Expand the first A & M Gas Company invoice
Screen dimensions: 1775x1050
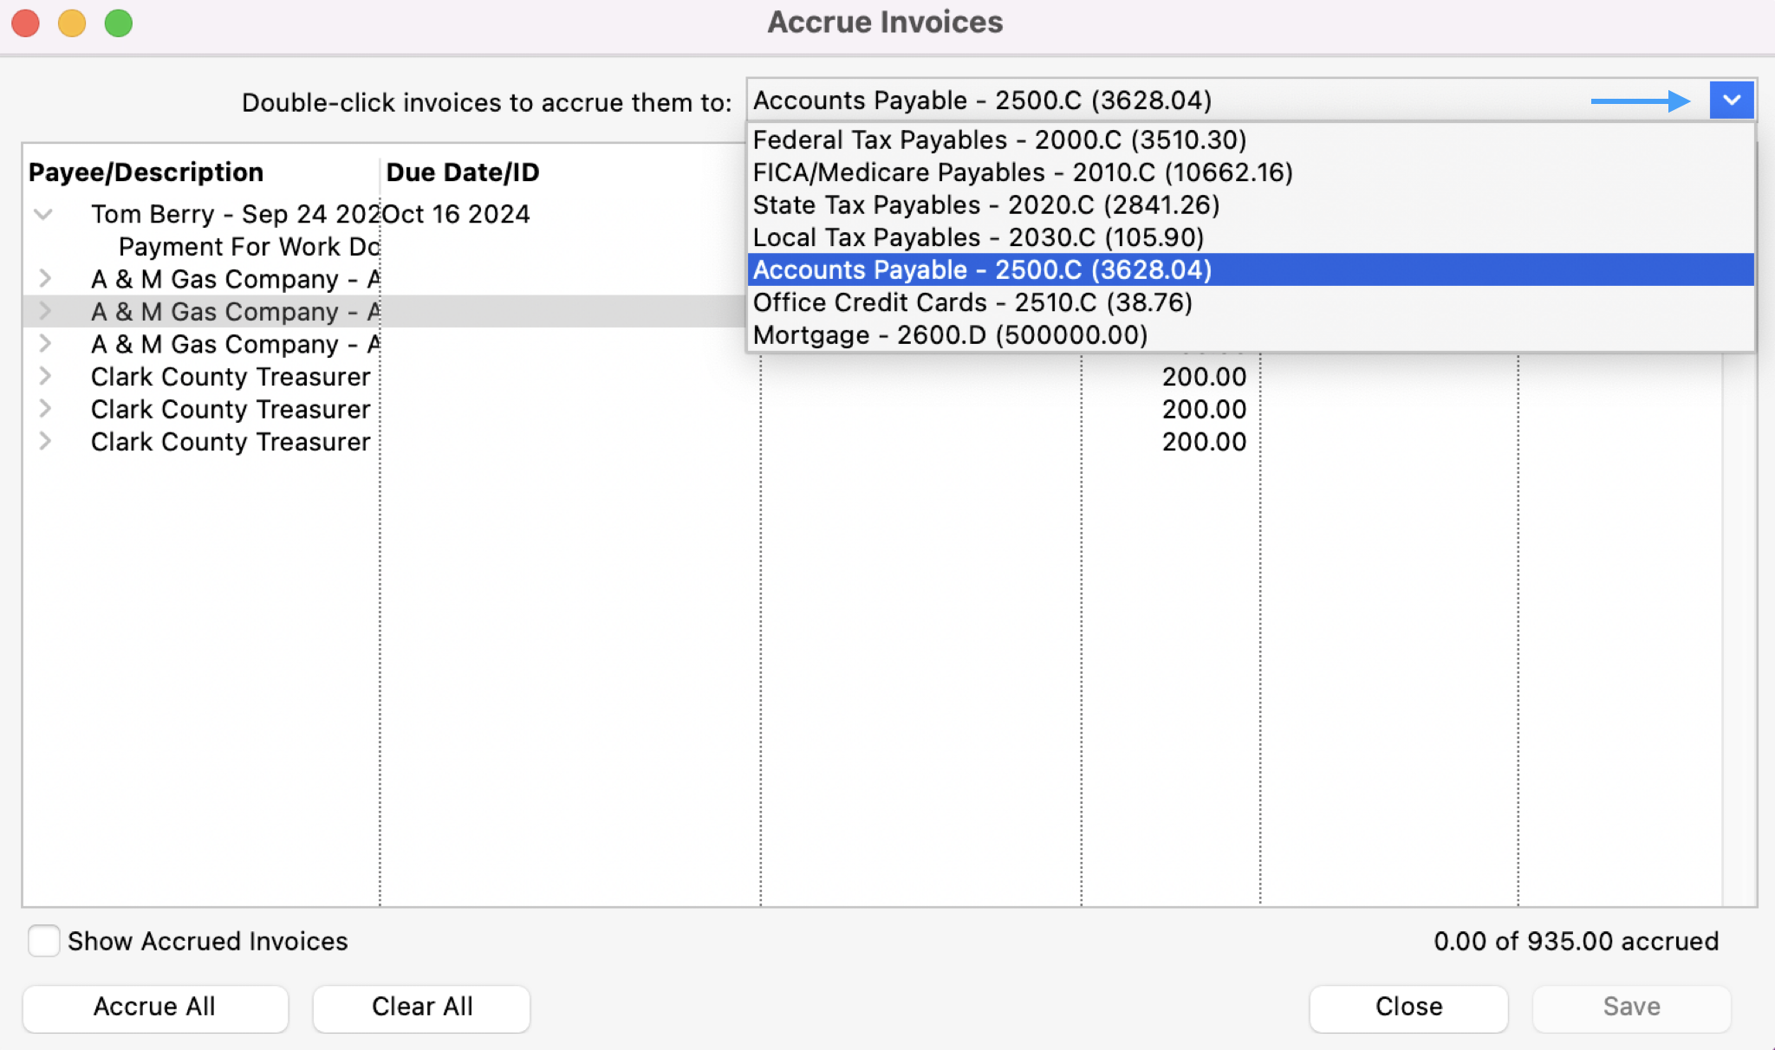[45, 279]
